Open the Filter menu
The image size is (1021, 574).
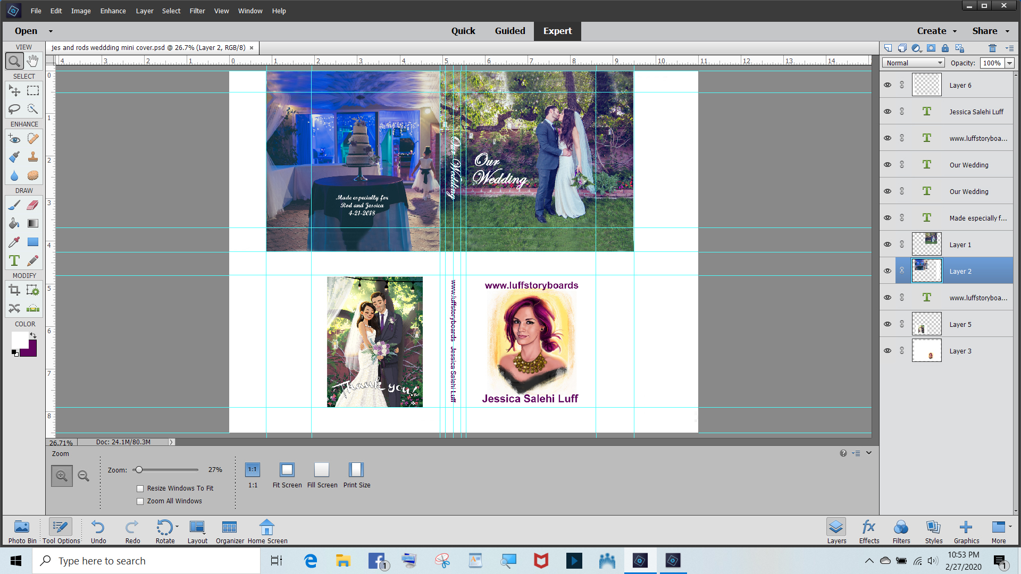click(197, 11)
